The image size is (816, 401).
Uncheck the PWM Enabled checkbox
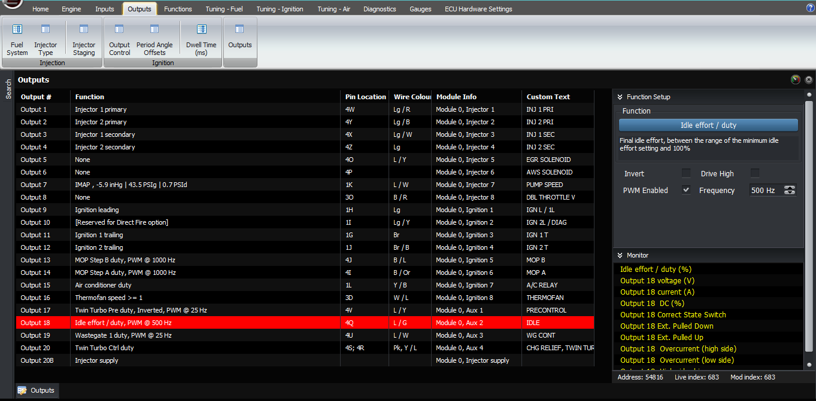click(686, 190)
